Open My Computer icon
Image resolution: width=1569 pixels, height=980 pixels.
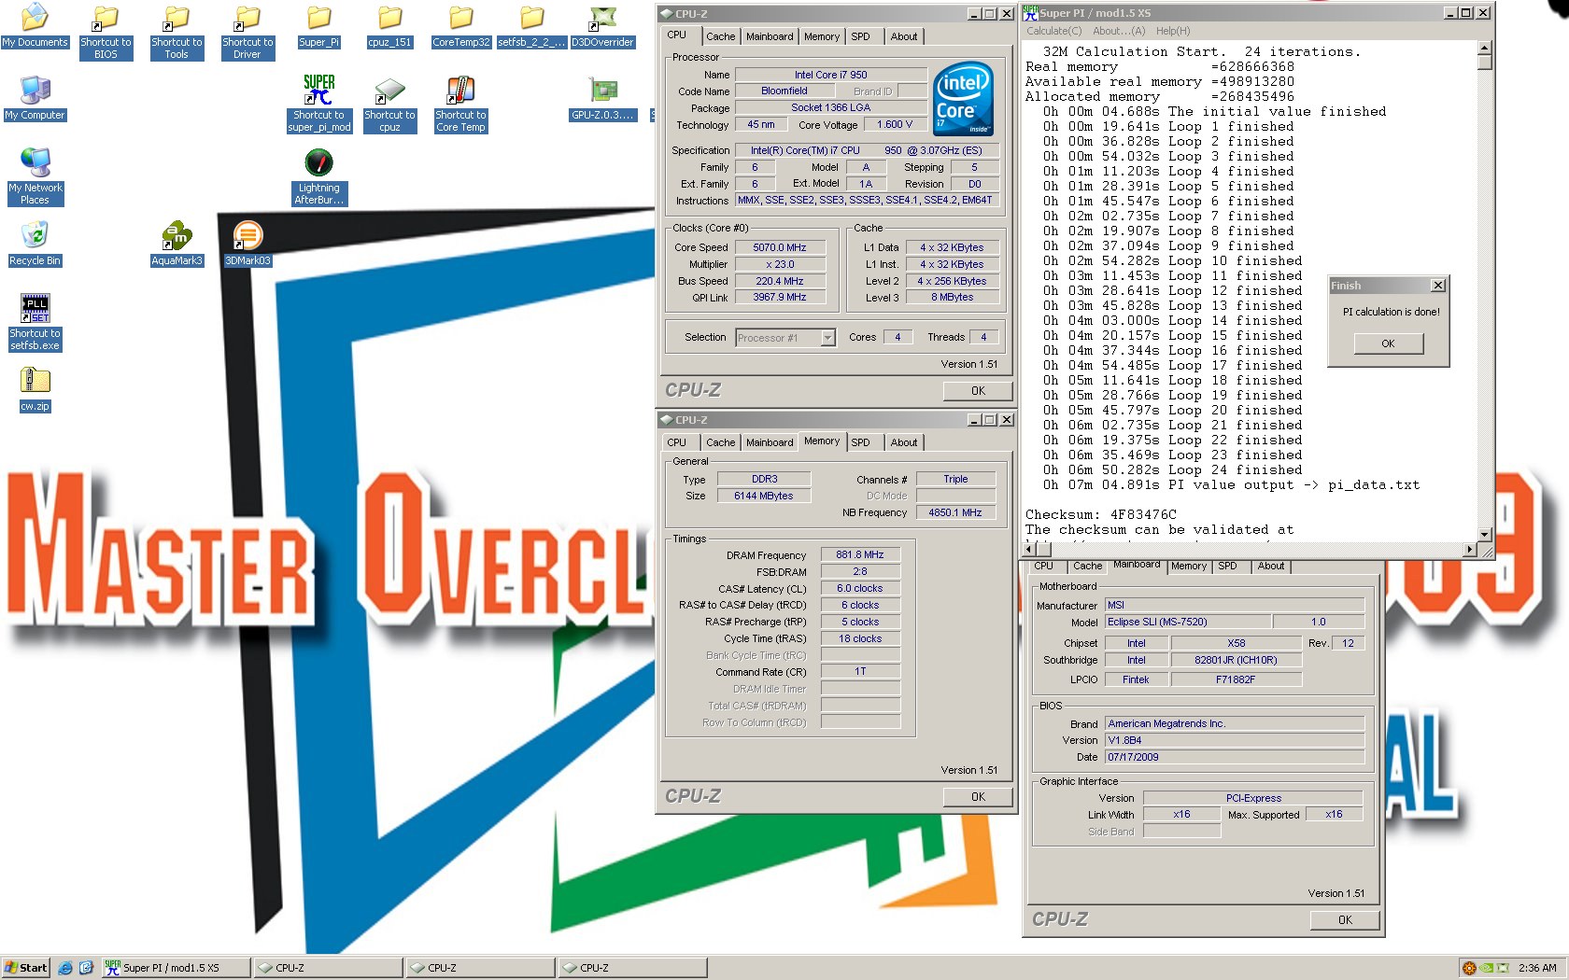point(35,99)
